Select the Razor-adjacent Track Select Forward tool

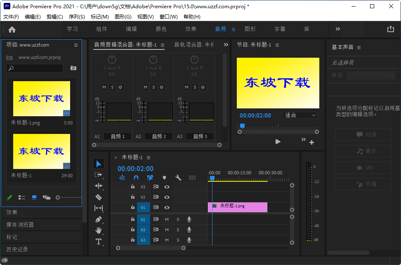[x=99, y=174]
